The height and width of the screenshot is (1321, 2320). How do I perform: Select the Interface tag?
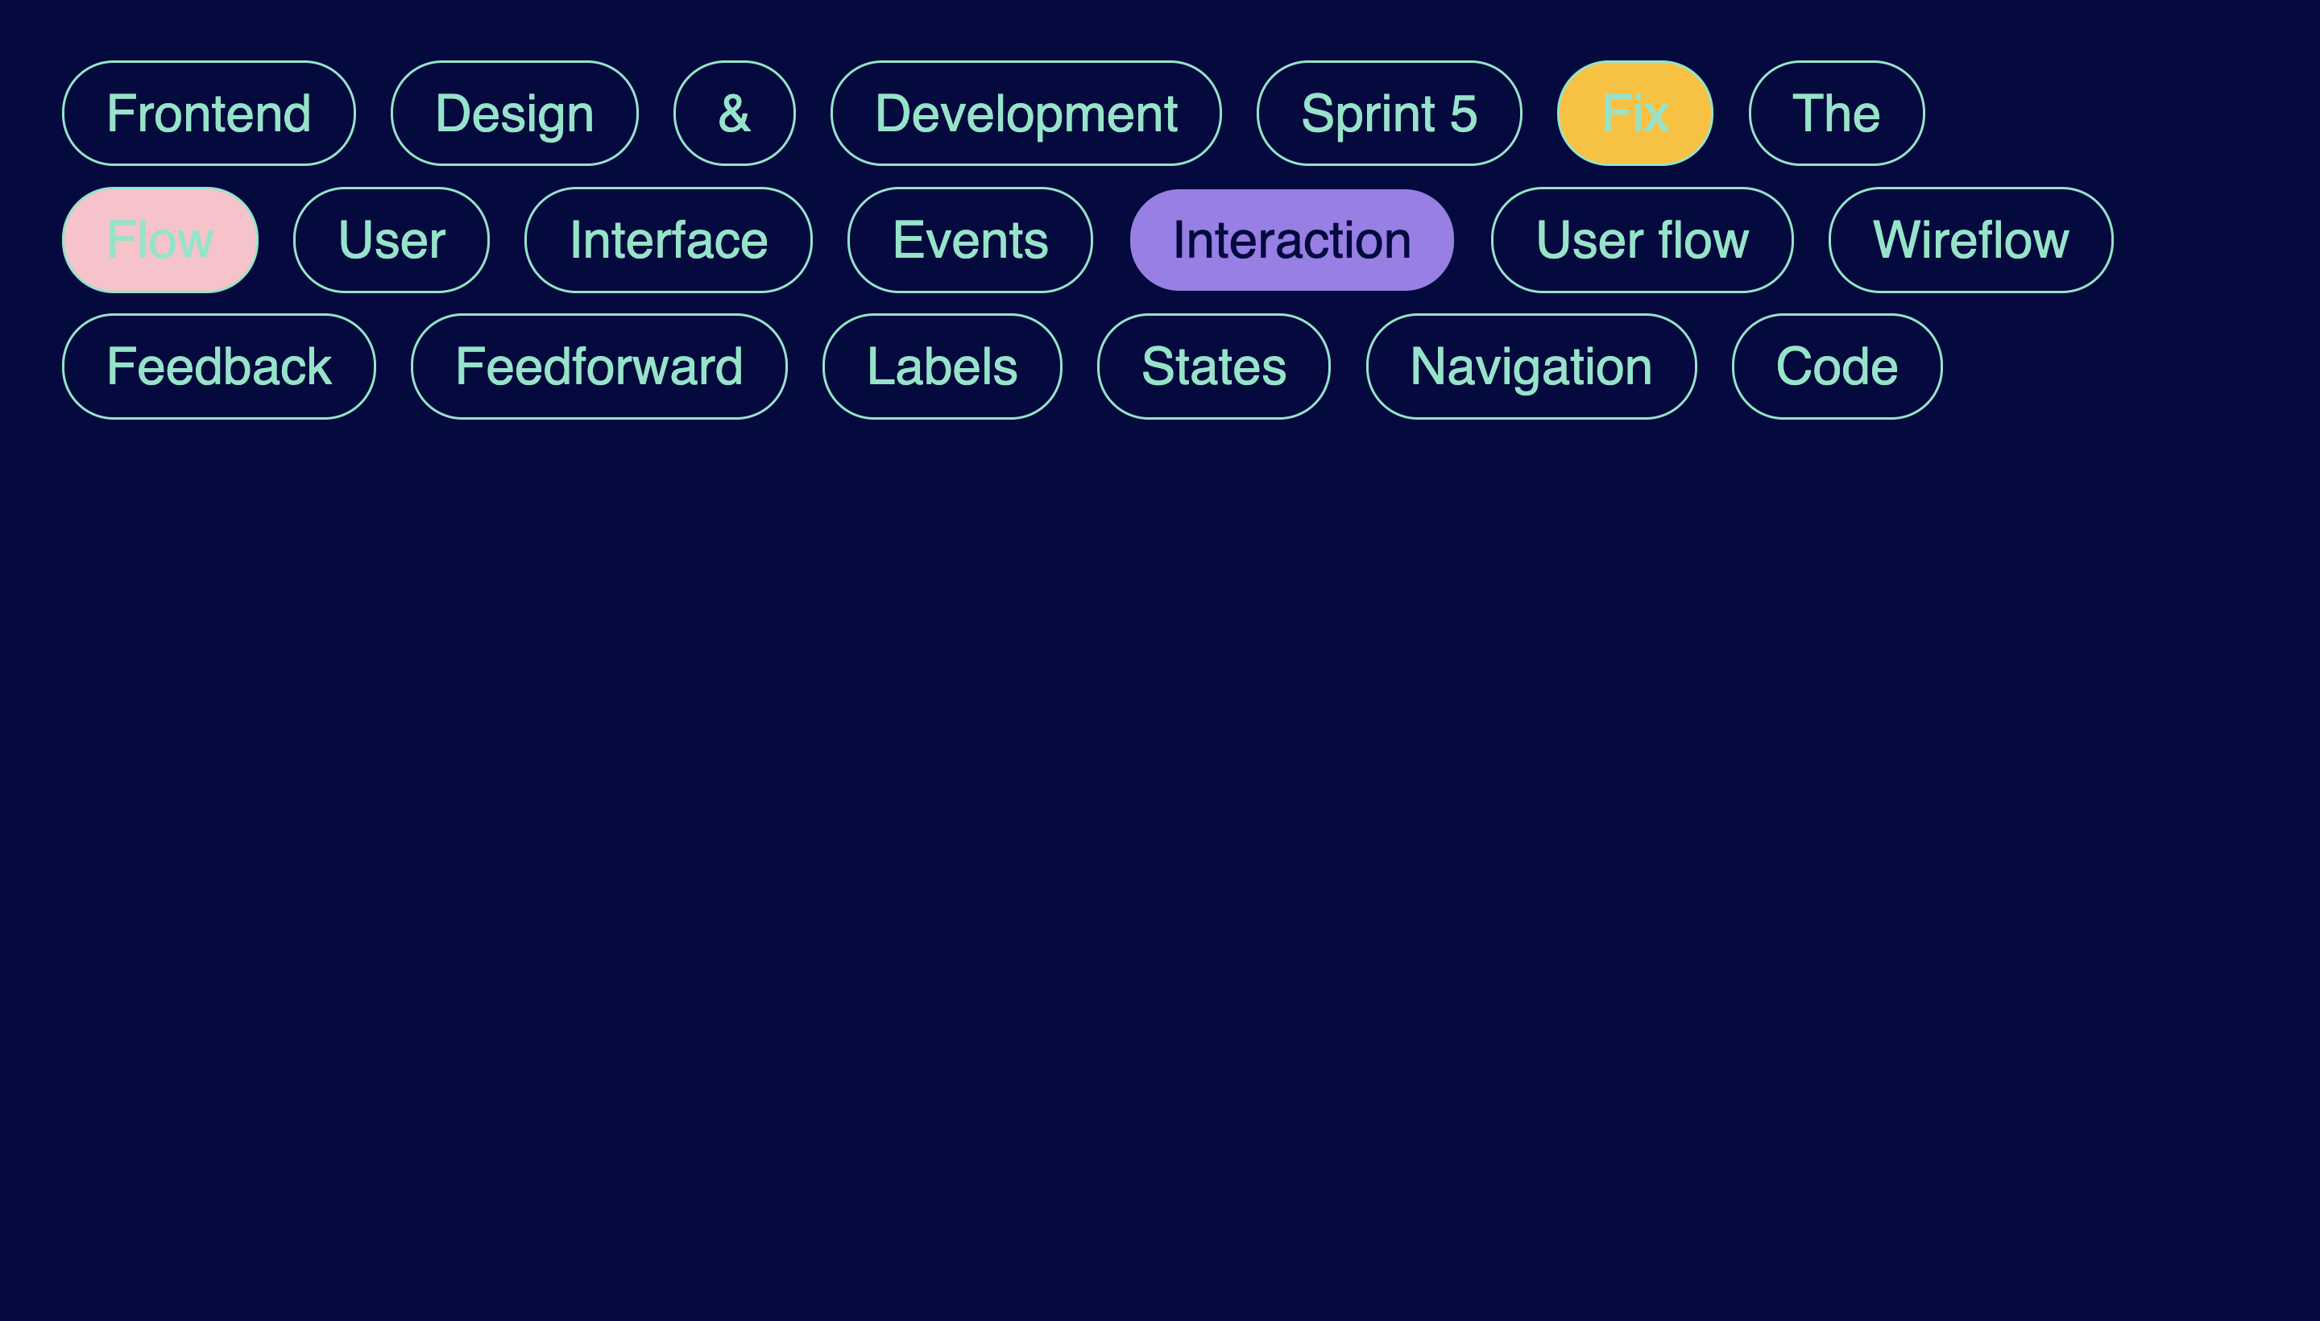(x=669, y=239)
